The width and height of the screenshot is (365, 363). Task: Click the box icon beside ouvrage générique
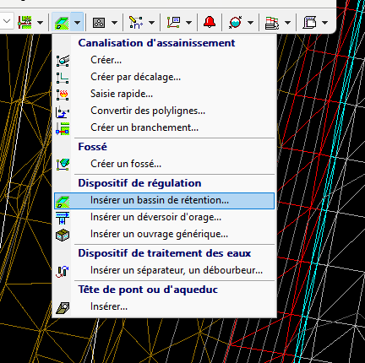[63, 235]
